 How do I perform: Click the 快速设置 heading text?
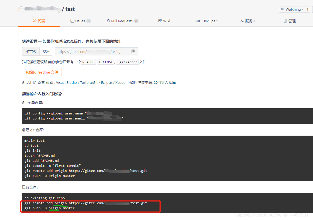pyautogui.click(x=71, y=41)
